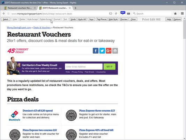Share page via Google Plus icon

[x=109, y=51]
